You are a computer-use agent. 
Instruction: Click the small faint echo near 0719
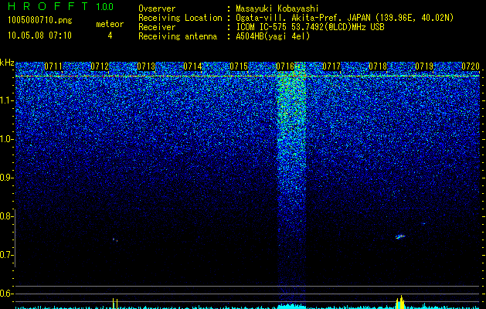pyautogui.click(x=423, y=223)
